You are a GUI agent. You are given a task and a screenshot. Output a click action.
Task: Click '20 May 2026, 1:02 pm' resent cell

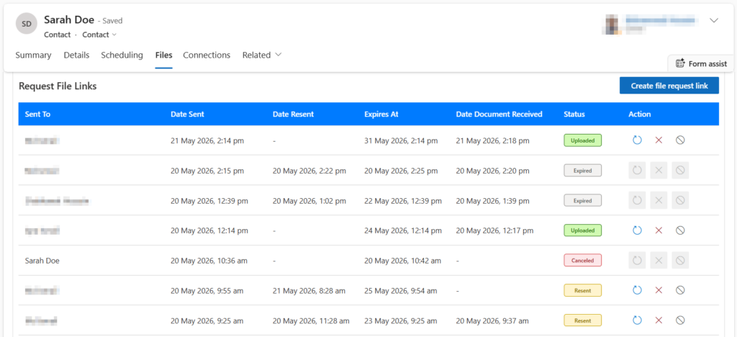point(309,201)
